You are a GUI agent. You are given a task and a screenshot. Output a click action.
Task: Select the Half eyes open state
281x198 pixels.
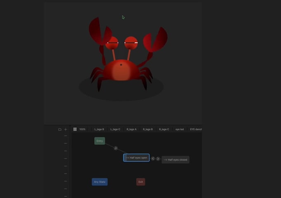(x=136, y=158)
